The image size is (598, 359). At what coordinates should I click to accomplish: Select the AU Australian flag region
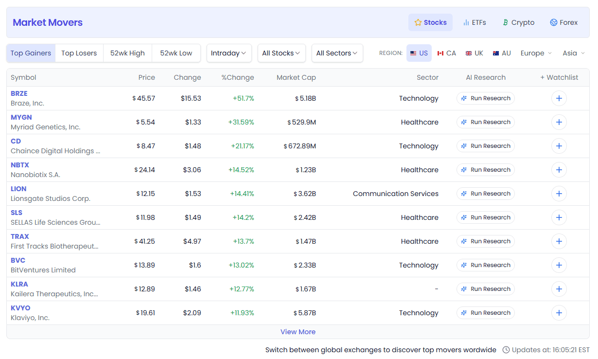click(502, 53)
